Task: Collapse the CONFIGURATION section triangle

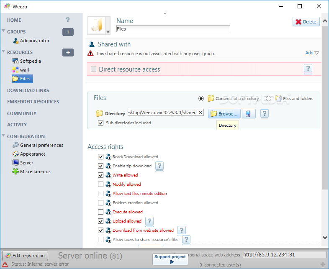Action: 3,135
